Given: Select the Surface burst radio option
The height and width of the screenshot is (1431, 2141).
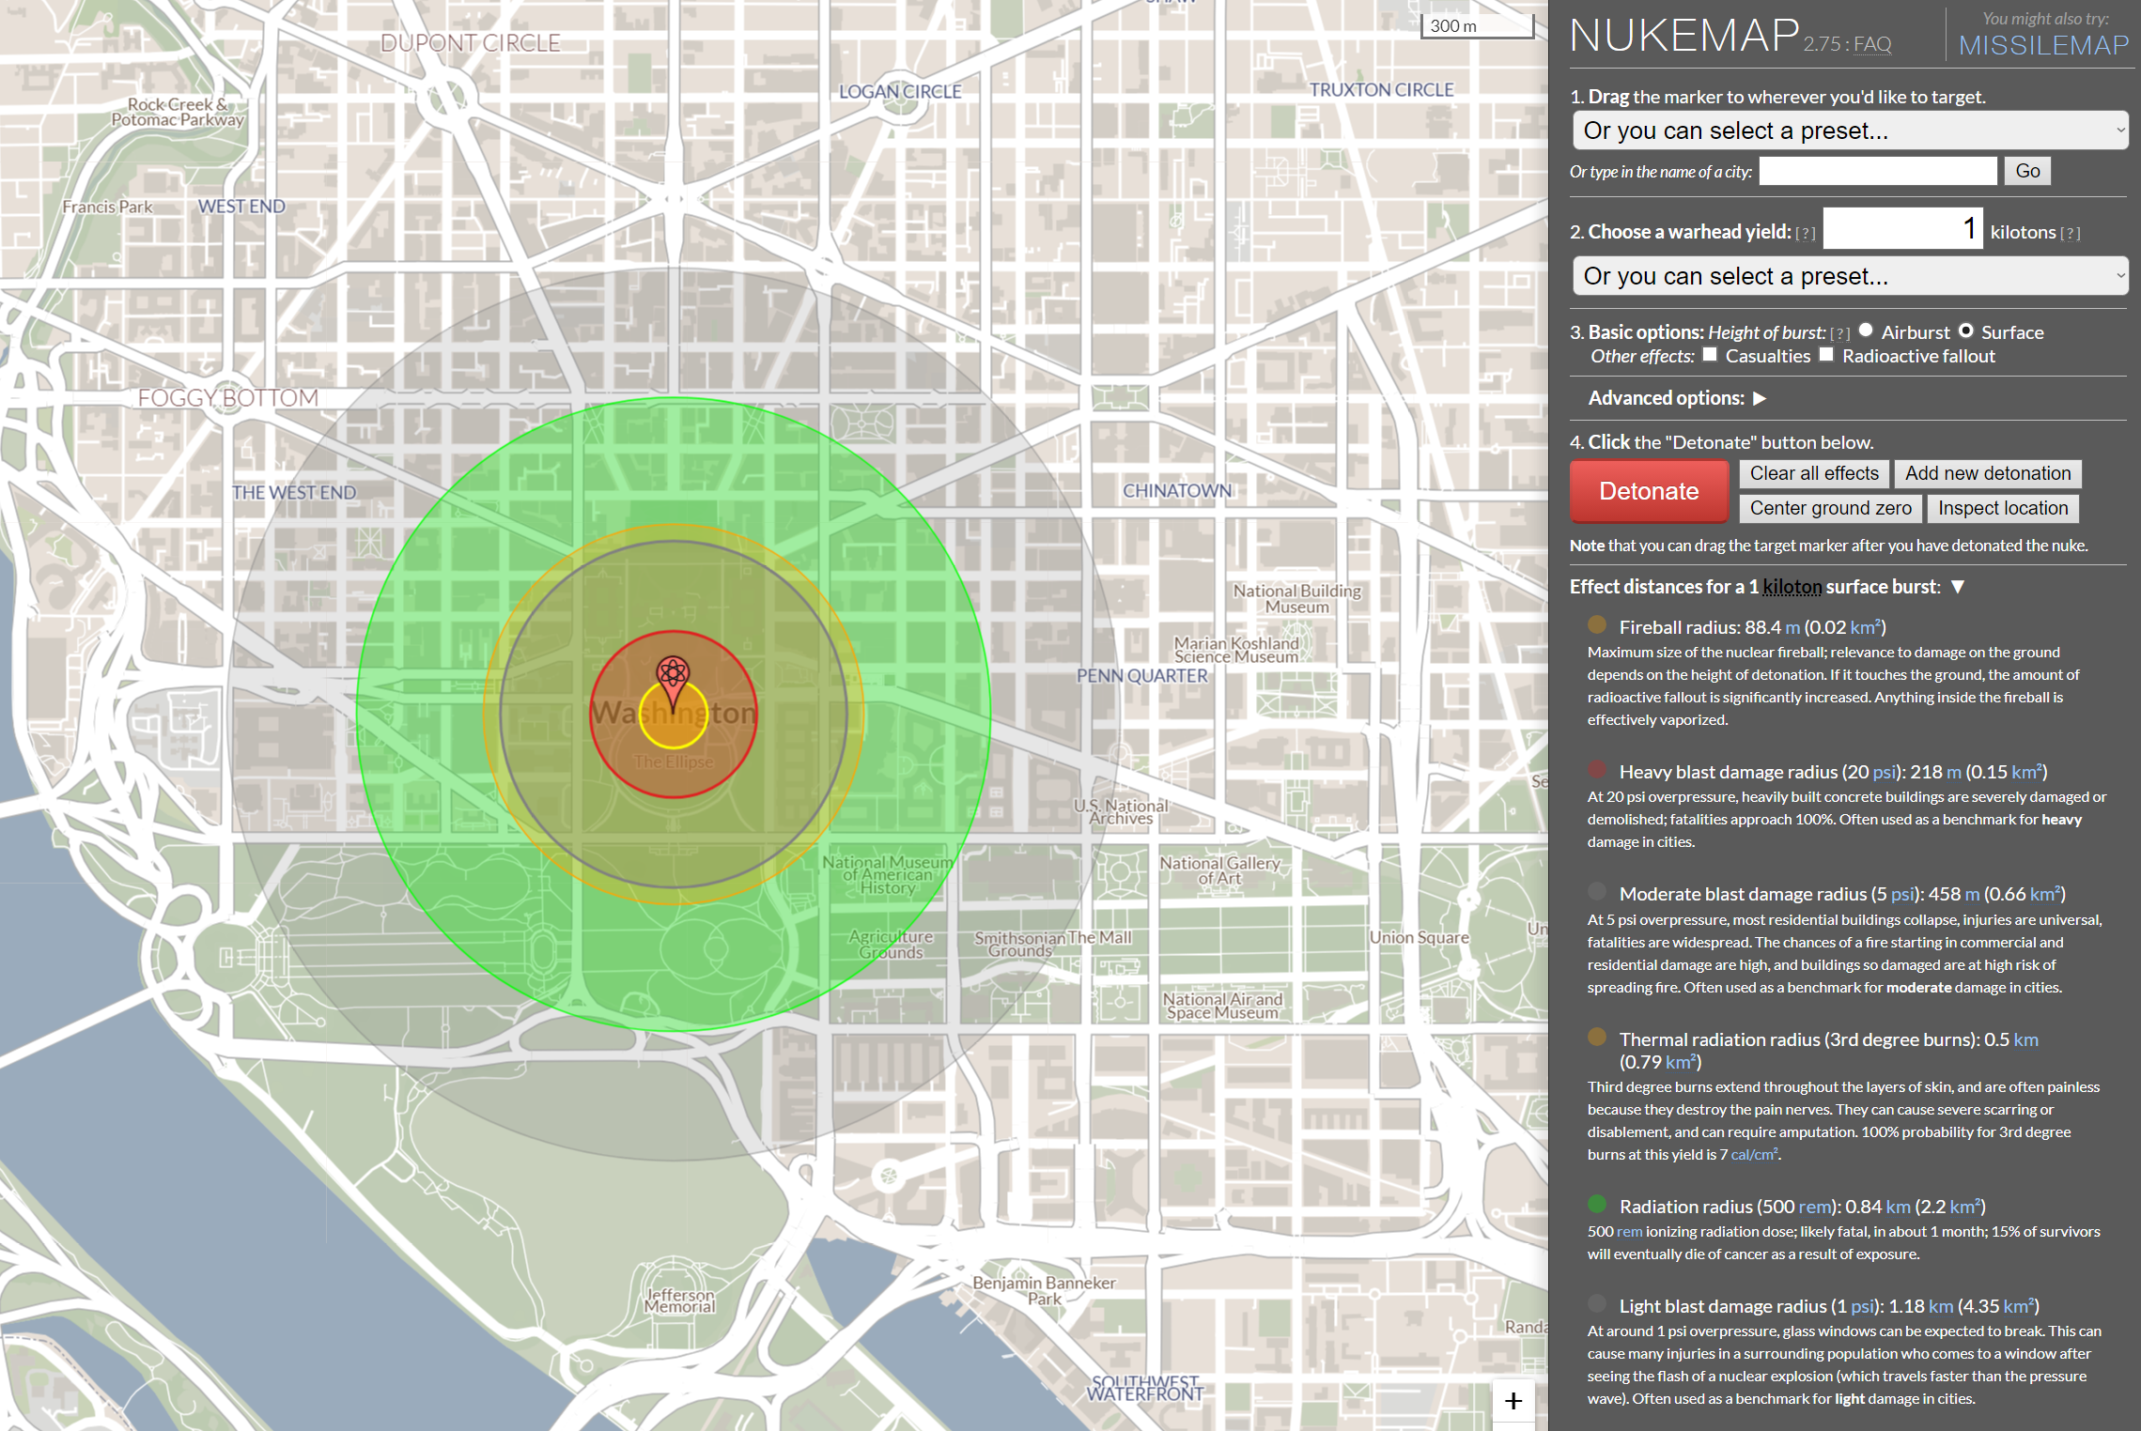Looking at the screenshot, I should (x=1966, y=331).
